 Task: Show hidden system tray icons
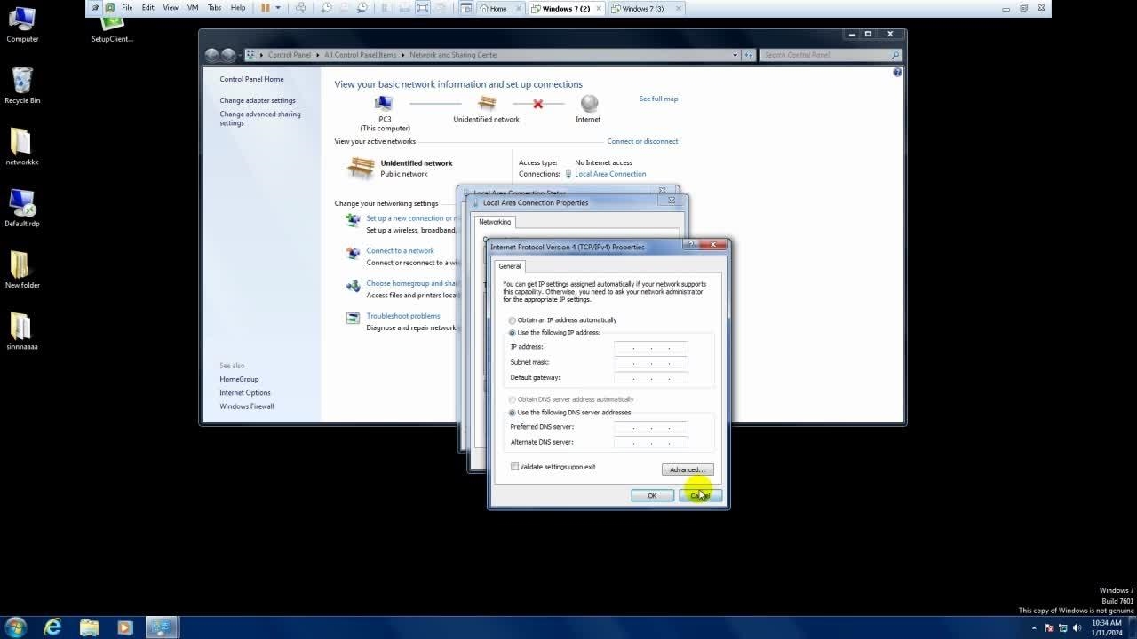pos(1034,628)
